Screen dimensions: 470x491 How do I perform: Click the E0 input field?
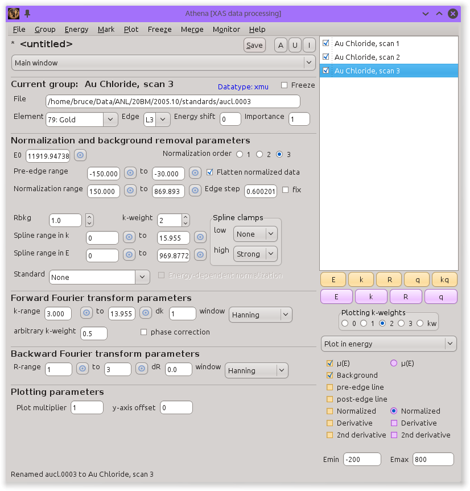tap(48, 156)
